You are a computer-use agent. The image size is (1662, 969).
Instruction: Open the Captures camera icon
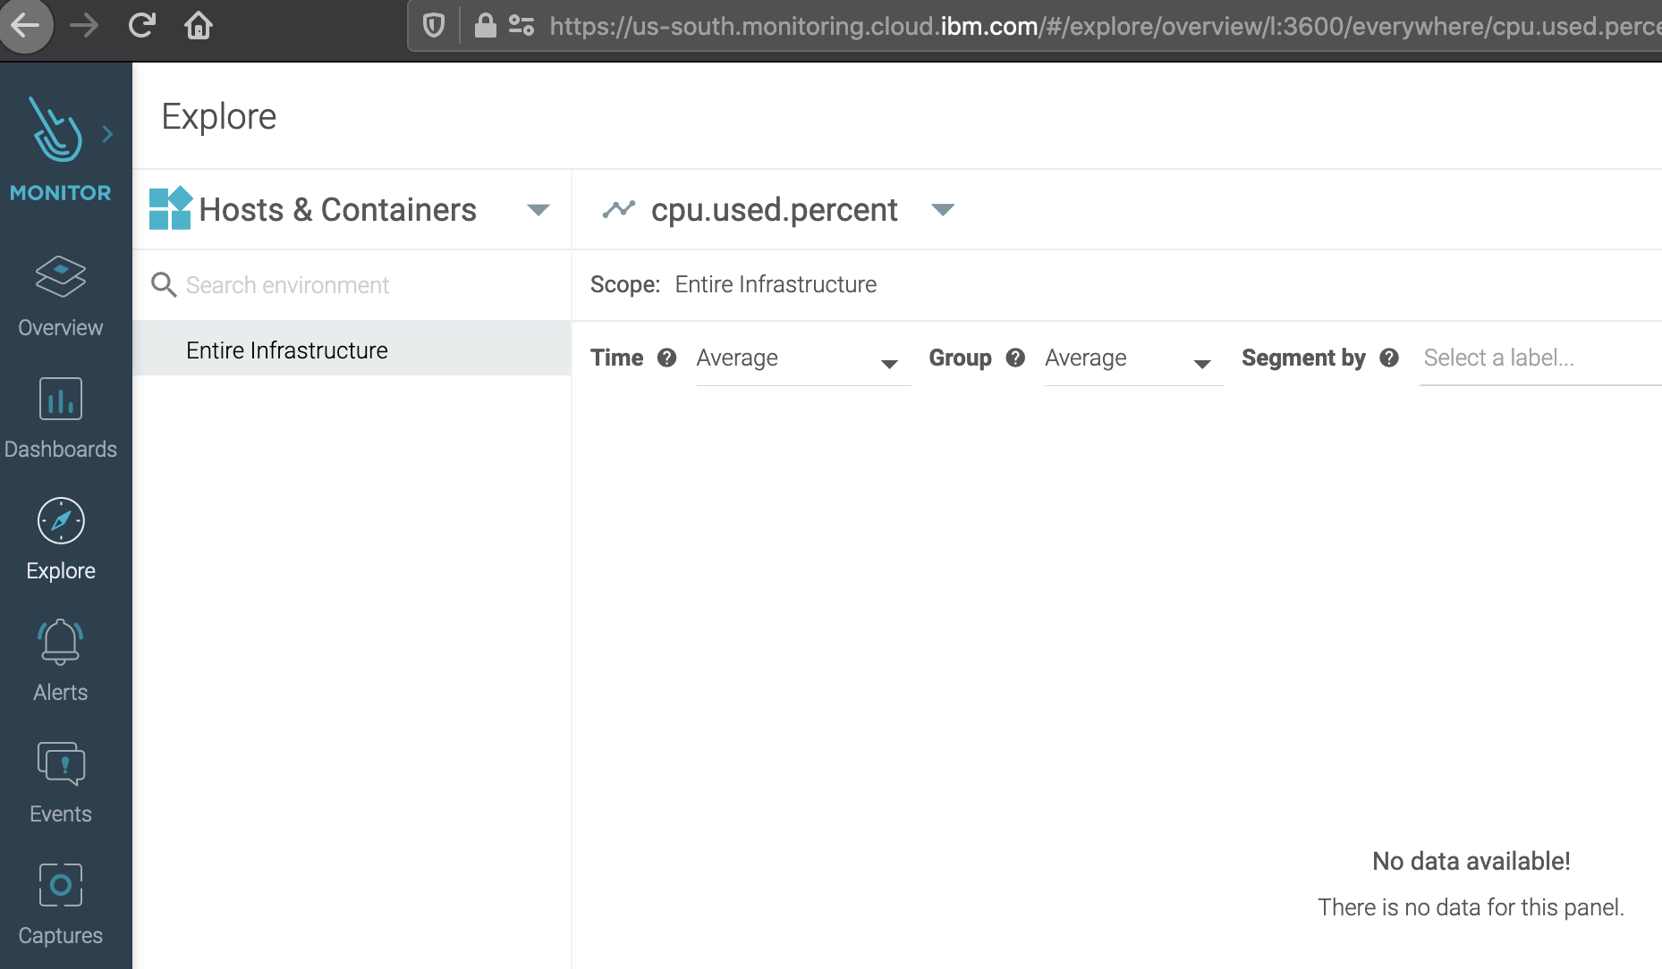click(x=61, y=885)
